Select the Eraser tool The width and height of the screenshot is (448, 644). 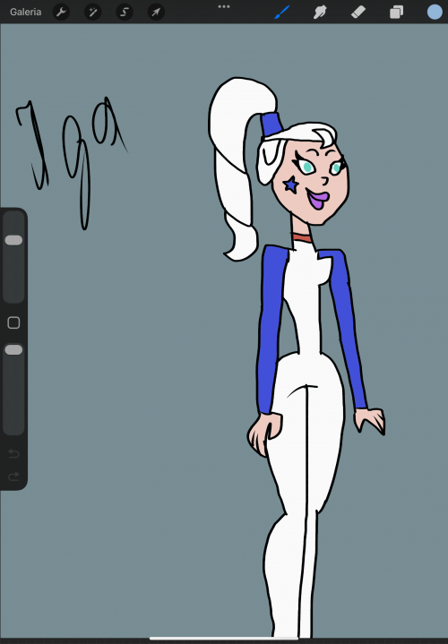358,12
